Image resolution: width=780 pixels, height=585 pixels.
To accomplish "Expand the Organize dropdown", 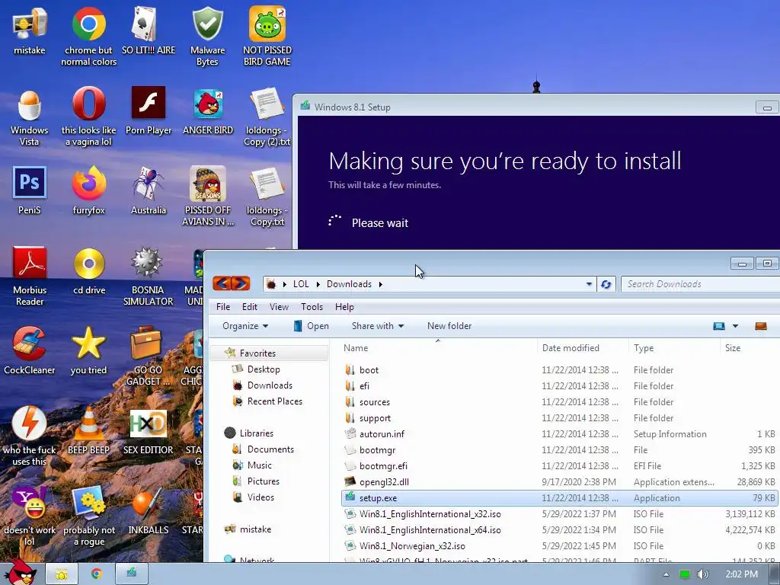I will (245, 326).
